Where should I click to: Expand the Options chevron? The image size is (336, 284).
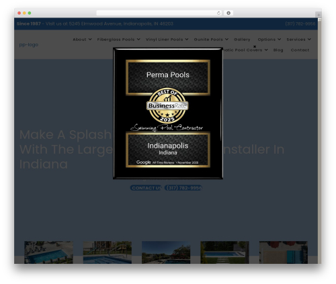click(279, 39)
